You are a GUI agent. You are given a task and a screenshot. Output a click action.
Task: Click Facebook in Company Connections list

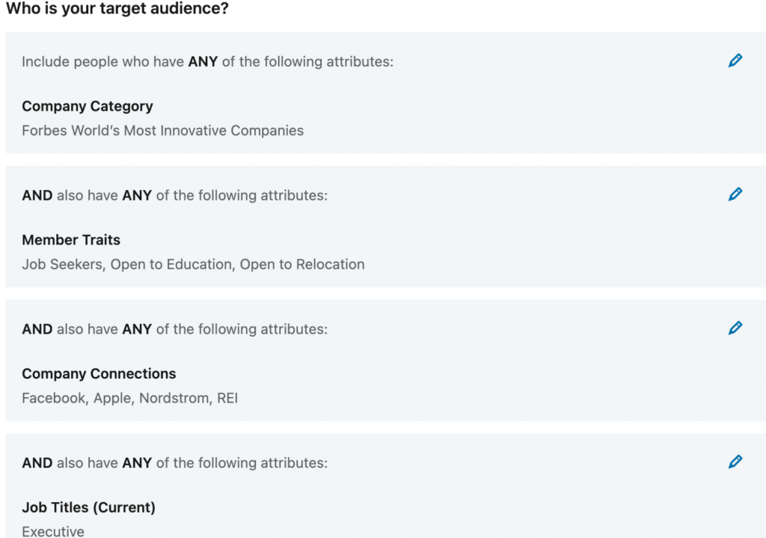pos(52,398)
